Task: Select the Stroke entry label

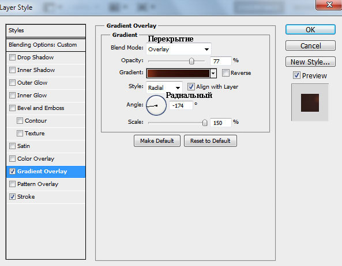Action: (26, 196)
